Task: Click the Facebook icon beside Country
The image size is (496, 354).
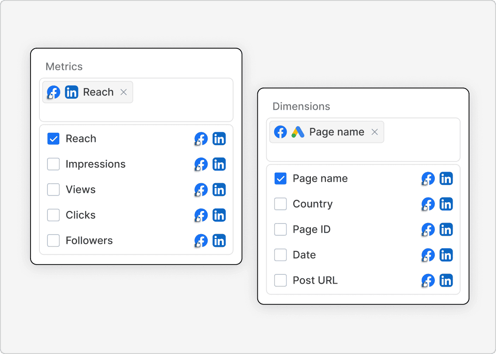Action: (428, 204)
